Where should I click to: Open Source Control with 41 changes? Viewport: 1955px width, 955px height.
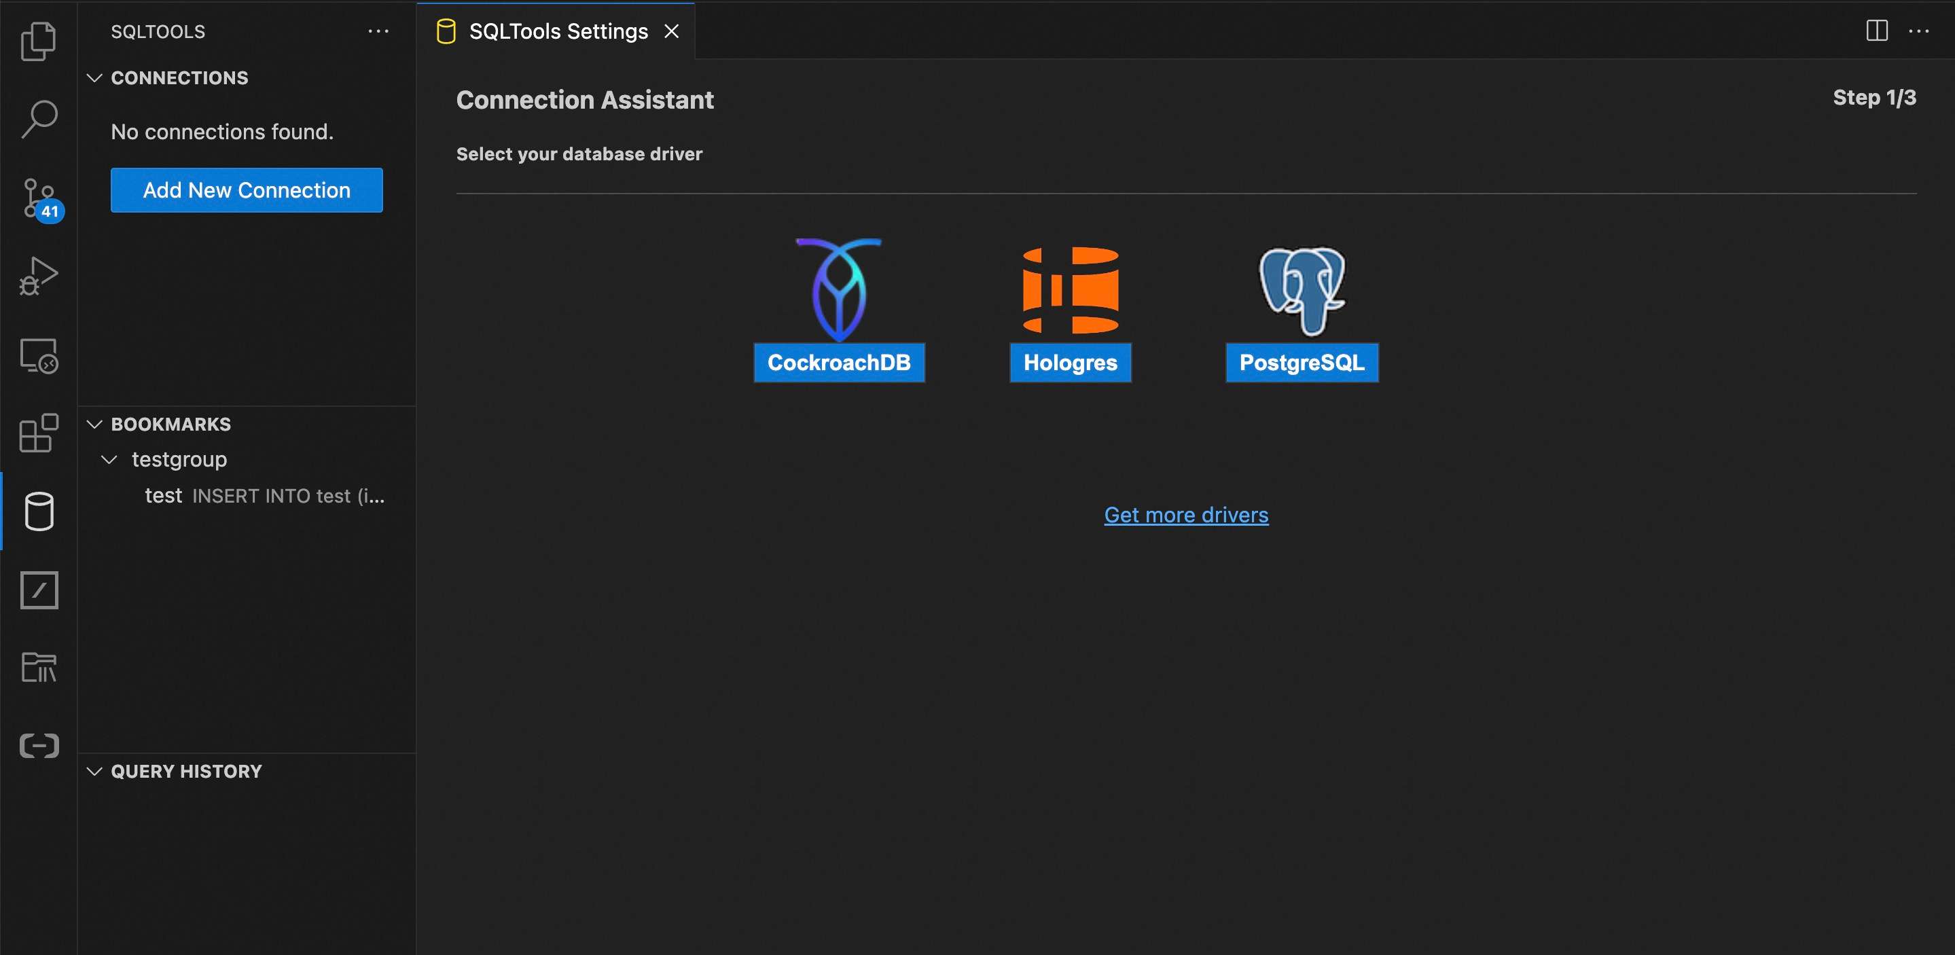coord(41,200)
